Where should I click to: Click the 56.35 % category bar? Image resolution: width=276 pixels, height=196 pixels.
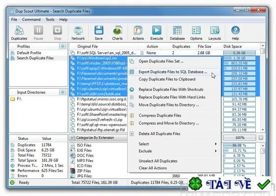240,145
